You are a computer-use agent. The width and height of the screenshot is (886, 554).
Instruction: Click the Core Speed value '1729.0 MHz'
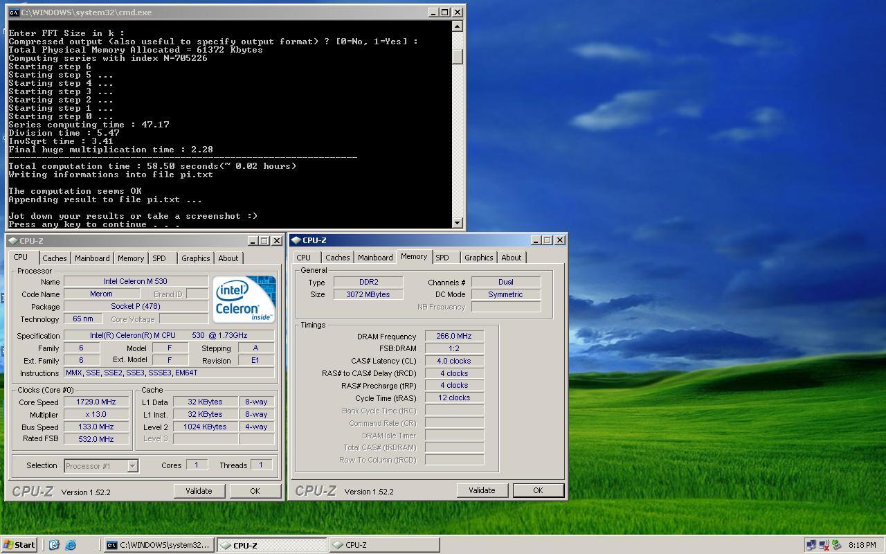(96, 402)
